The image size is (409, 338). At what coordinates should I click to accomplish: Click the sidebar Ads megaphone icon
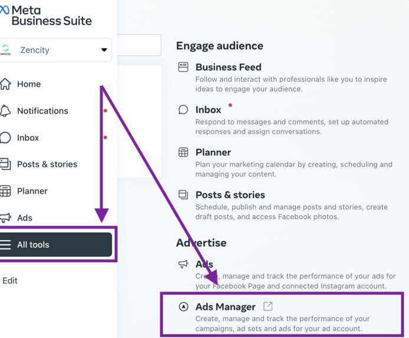[x=5, y=218]
